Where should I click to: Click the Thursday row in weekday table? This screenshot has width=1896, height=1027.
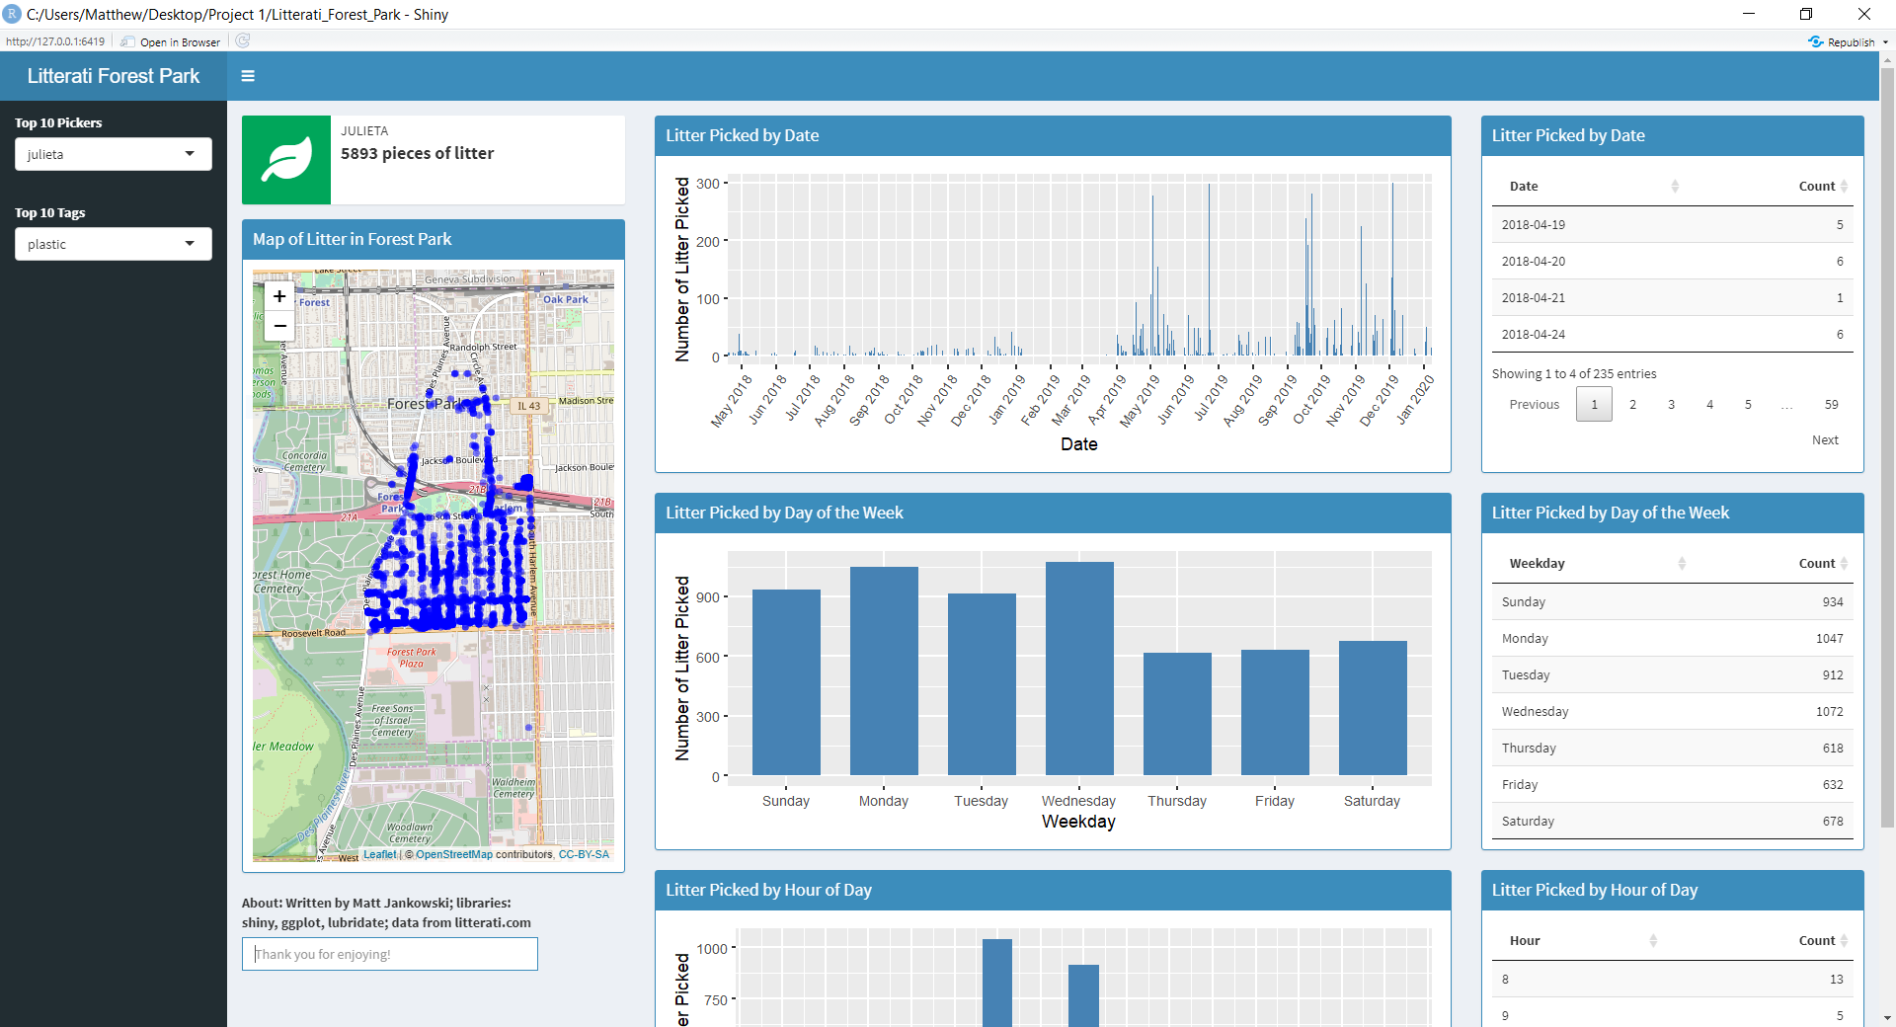[1672, 749]
